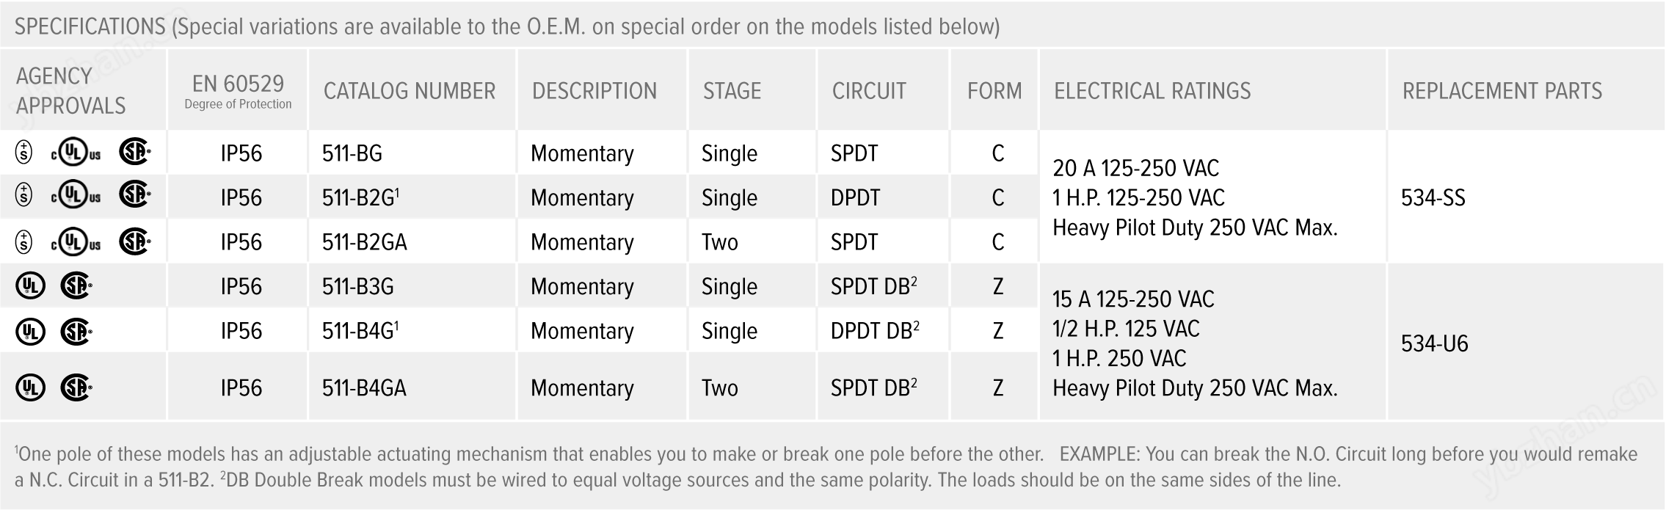Select the CATALOG NUMBER column header
1666x510 pixels.
410,91
